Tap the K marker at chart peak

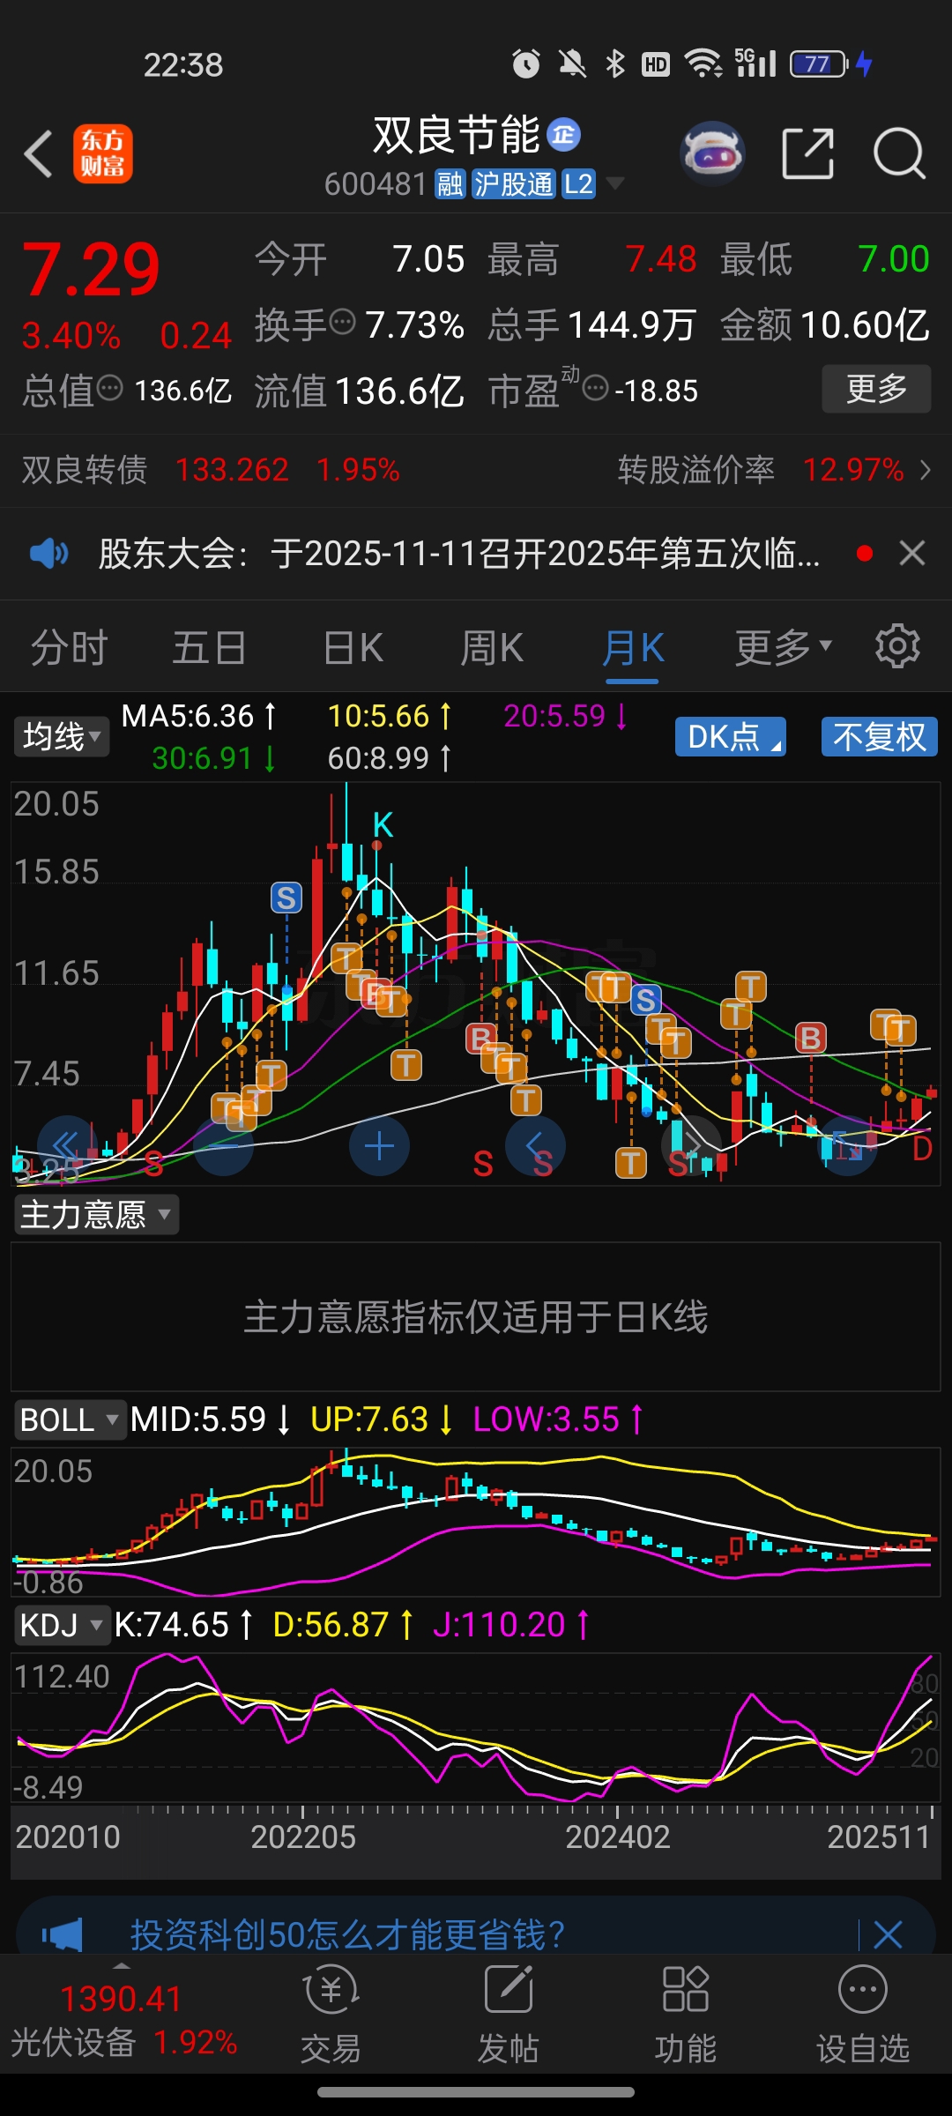click(x=383, y=825)
